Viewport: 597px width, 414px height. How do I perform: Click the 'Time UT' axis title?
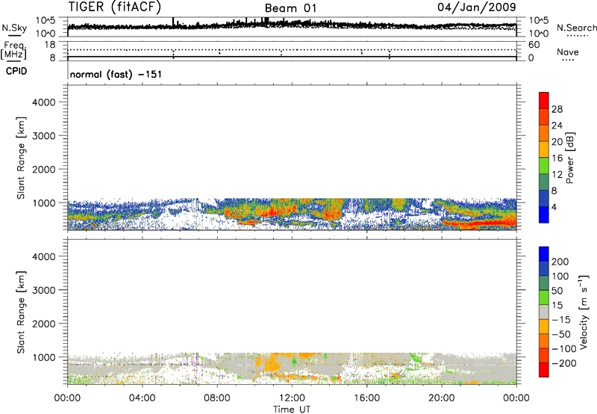point(292,410)
